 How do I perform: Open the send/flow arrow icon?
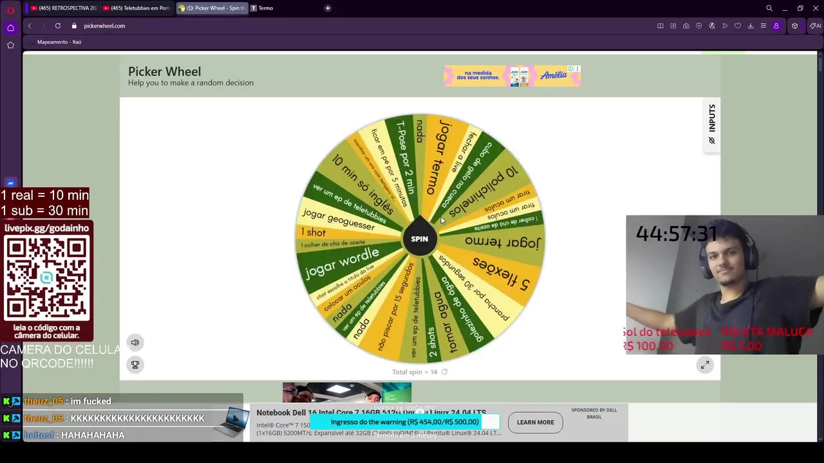pyautogui.click(x=725, y=26)
